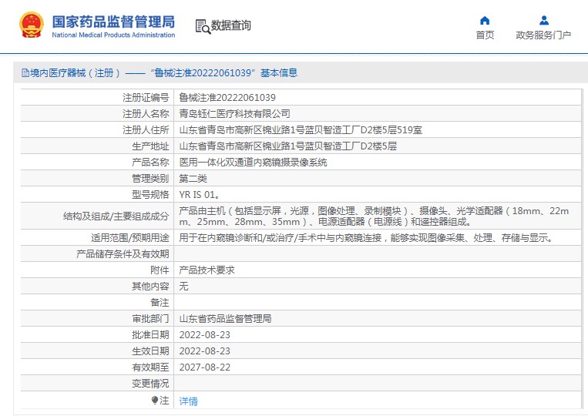Screen dimensions: 588x416
Task: Click the 管理类别 label
Action: tap(150, 179)
